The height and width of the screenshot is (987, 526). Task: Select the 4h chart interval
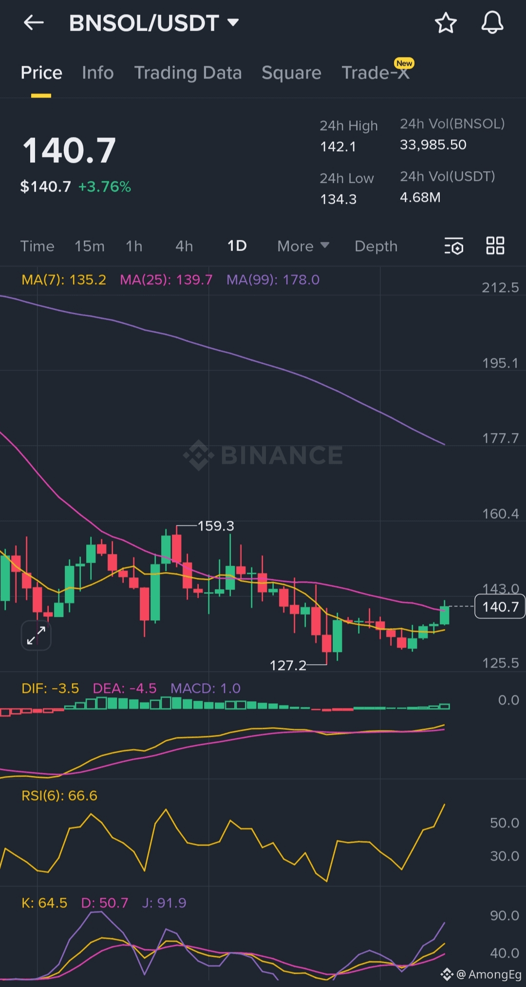click(x=184, y=246)
